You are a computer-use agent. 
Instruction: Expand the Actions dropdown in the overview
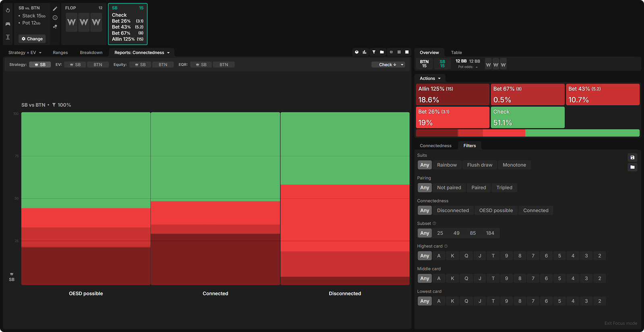click(x=430, y=78)
